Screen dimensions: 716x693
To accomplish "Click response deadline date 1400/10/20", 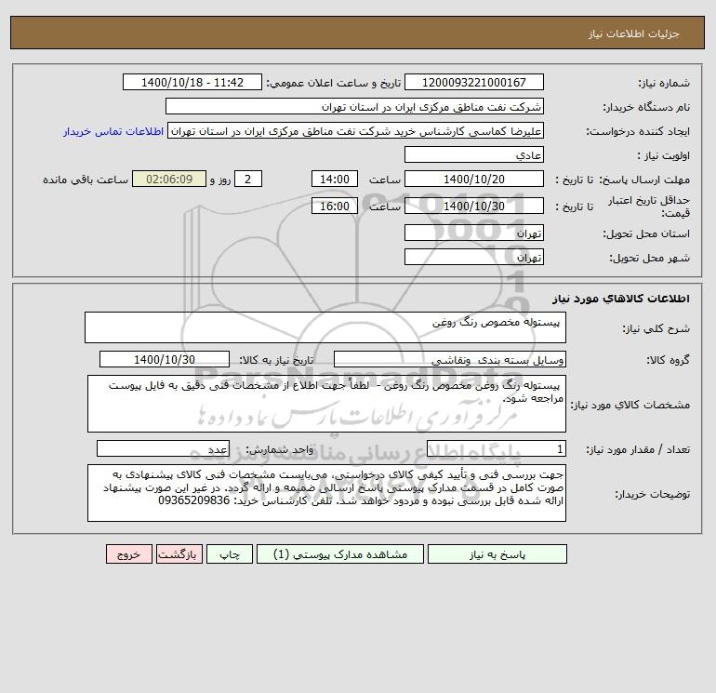I will [x=474, y=180].
